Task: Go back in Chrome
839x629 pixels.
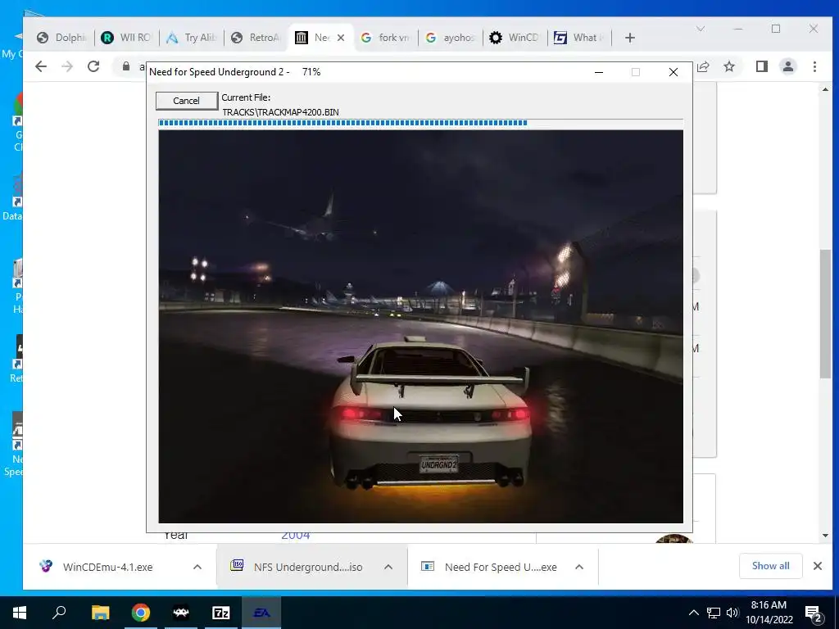Action: click(41, 66)
